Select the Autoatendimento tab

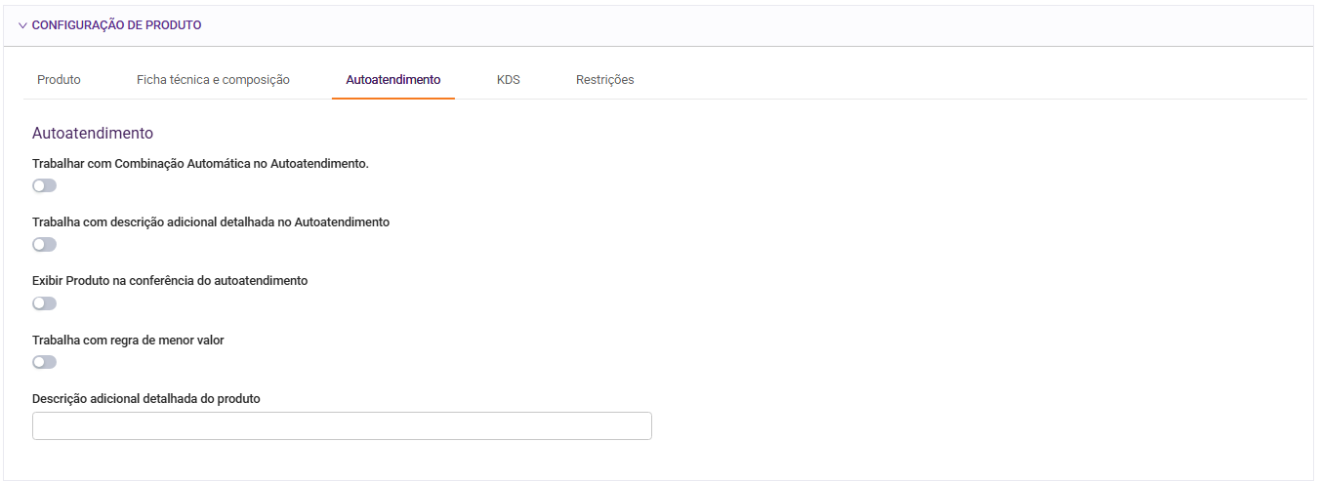tap(392, 80)
